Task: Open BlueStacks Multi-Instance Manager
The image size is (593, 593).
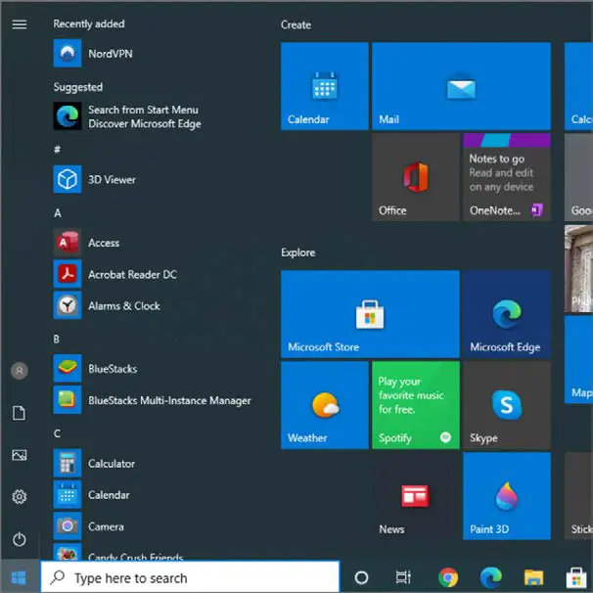Action: [152, 400]
